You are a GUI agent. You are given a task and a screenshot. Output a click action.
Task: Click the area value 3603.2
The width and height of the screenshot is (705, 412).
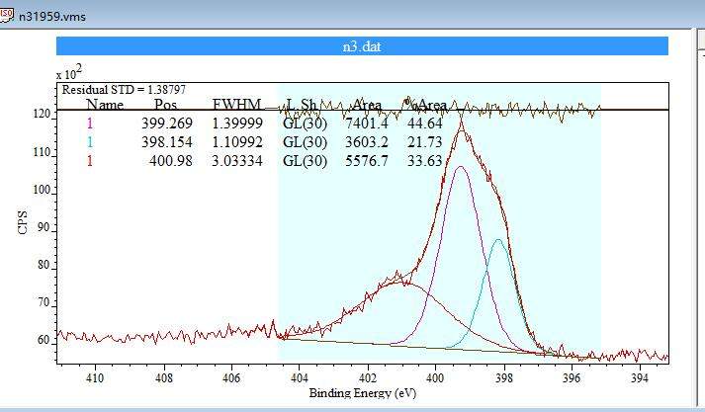pos(367,142)
